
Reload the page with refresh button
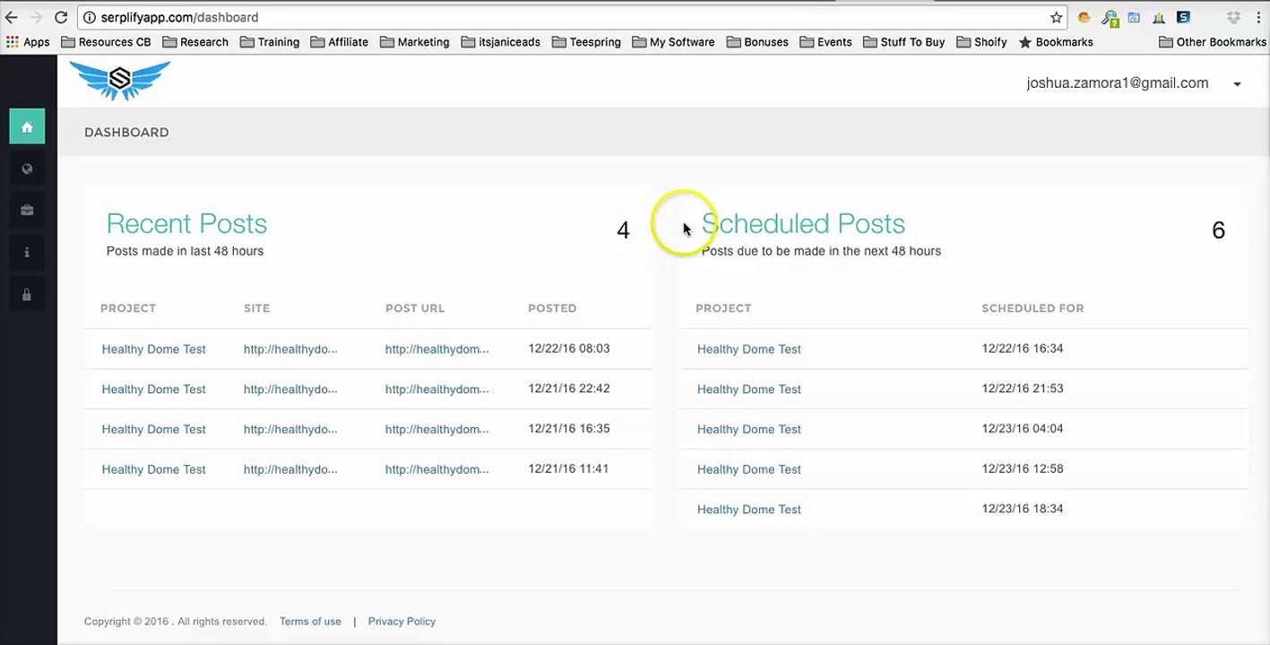point(61,17)
